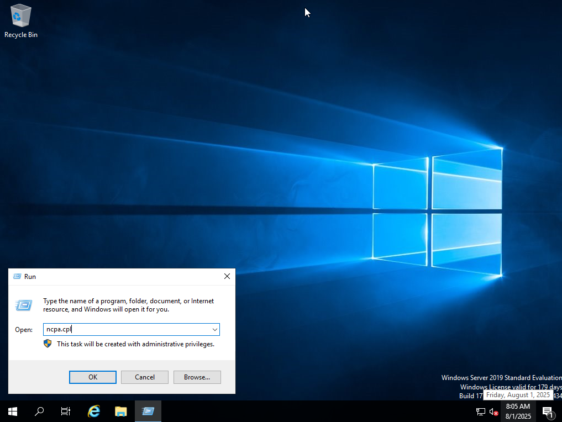Close the Run dialog window
Viewport: 562px width, 422px height.
tap(227, 276)
